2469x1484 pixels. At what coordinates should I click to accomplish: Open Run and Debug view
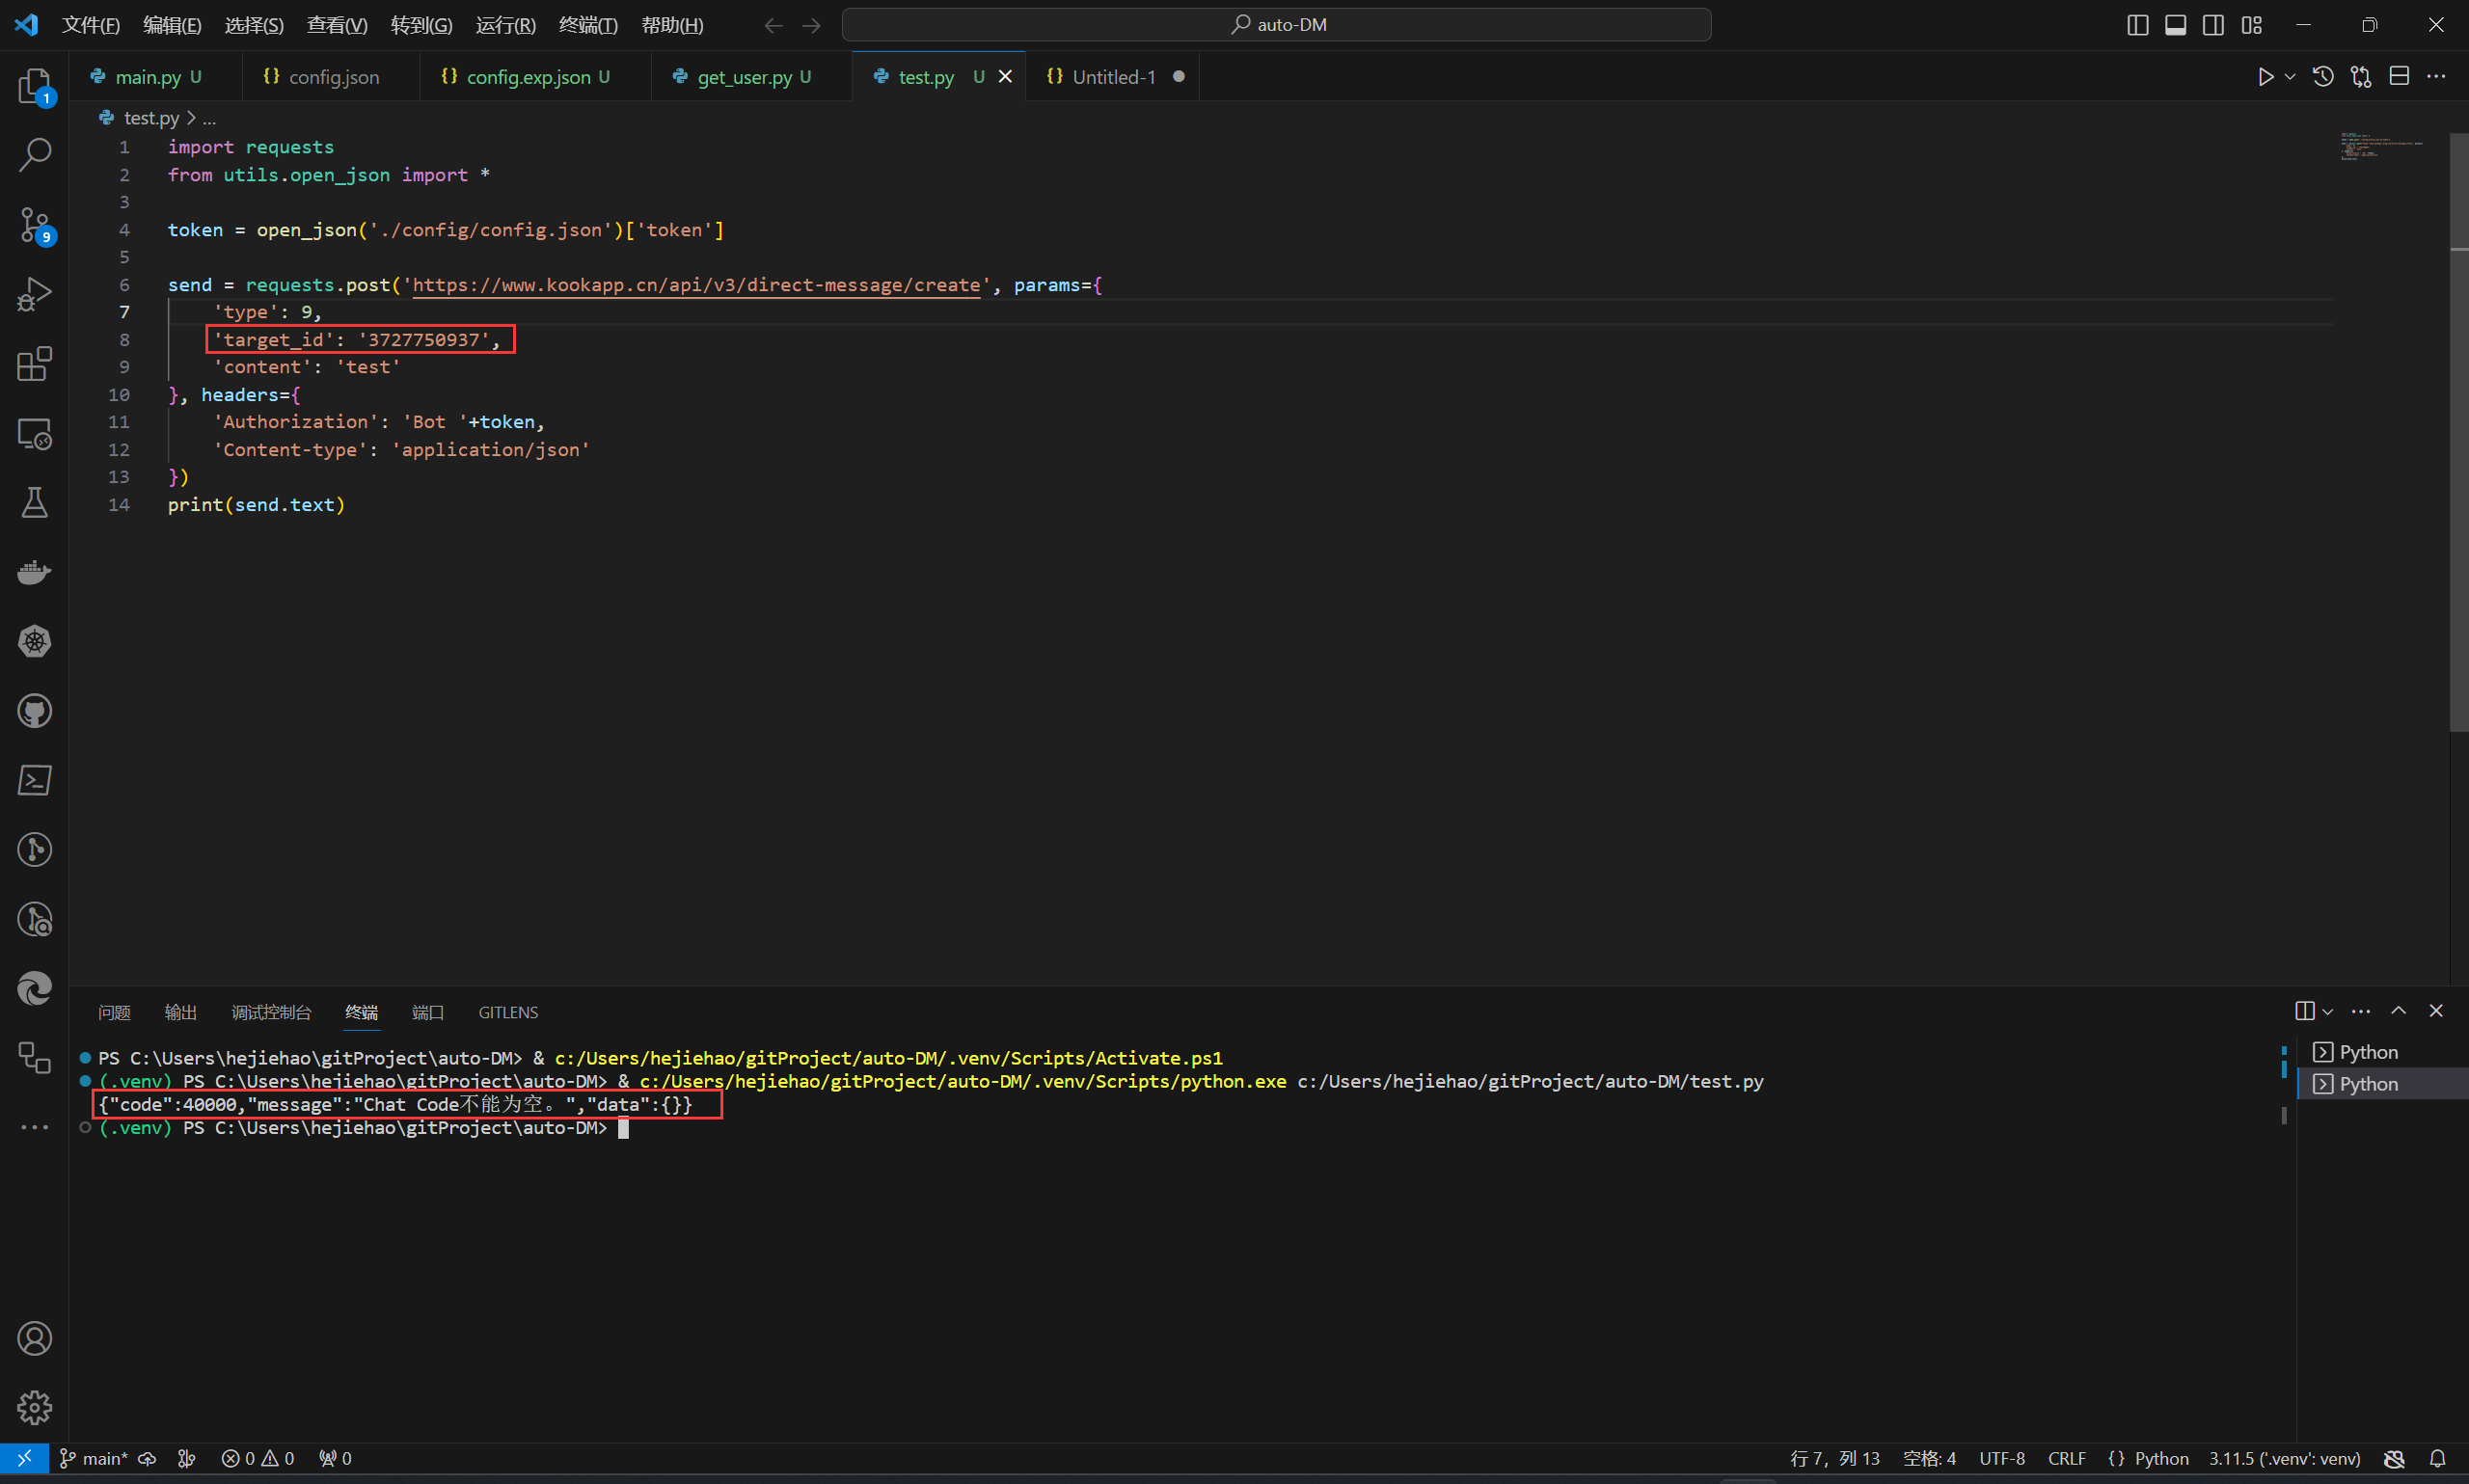point(35,294)
